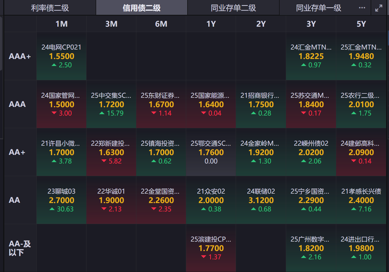Click the 22郑新建投 bond cell
The image size is (389, 272).
coord(111,152)
